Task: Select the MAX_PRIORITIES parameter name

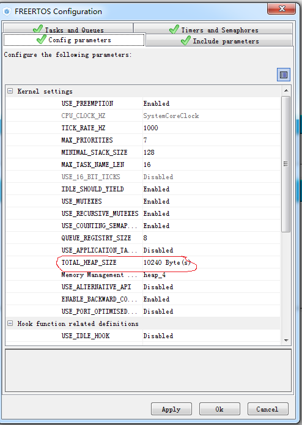Action: (87, 140)
